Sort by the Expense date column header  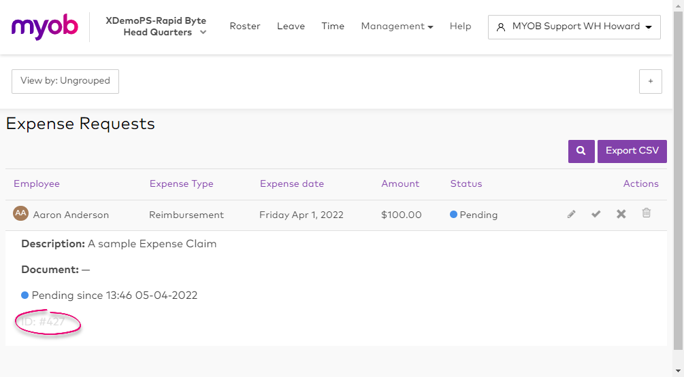[292, 183]
